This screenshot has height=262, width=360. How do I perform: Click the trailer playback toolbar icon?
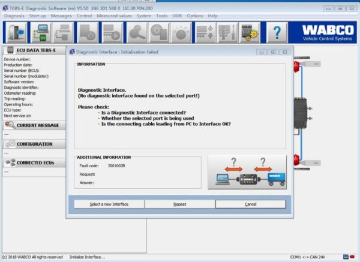[112, 32]
